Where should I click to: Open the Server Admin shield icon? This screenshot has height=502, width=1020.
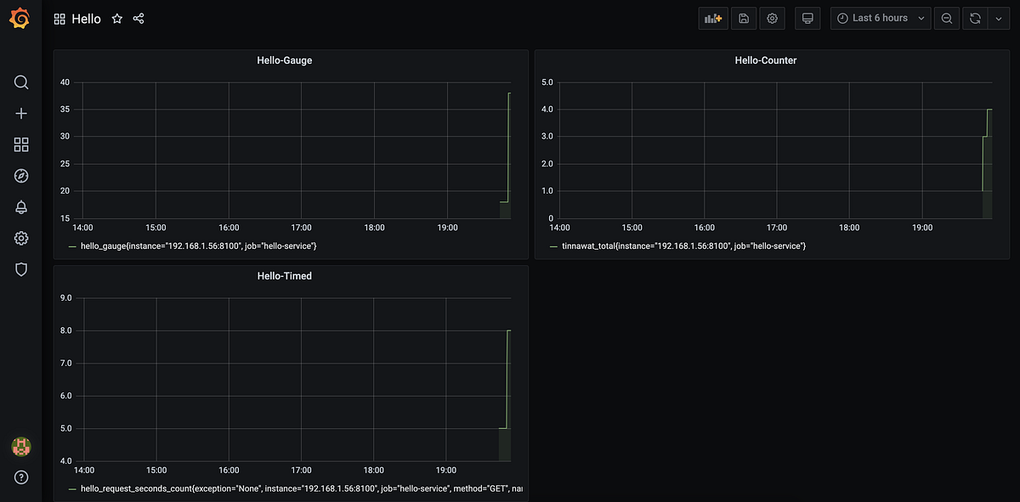click(x=20, y=269)
